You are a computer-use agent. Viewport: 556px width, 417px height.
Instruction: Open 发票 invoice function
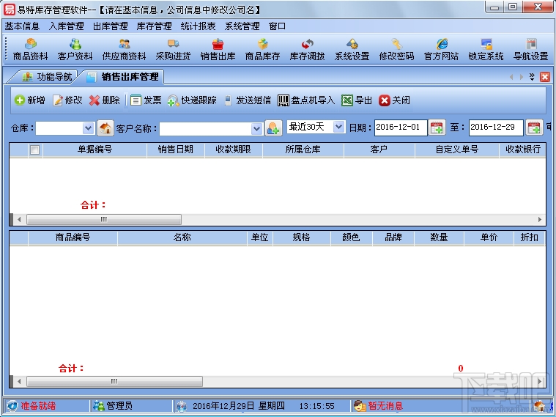[146, 100]
